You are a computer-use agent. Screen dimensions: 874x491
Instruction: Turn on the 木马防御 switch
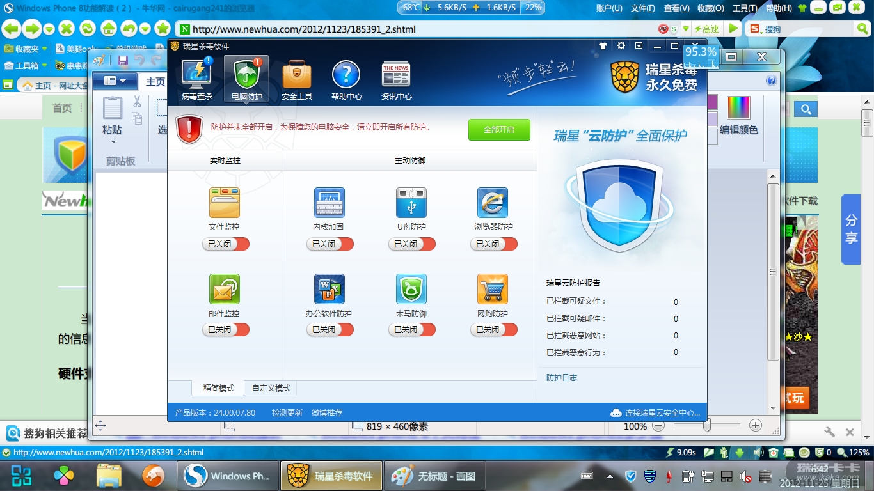(x=411, y=330)
